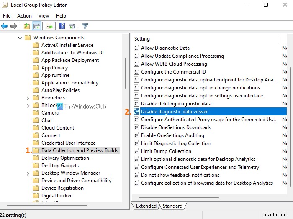
Task: Click the tree pane vertical scrollbar
Action: coord(126,73)
